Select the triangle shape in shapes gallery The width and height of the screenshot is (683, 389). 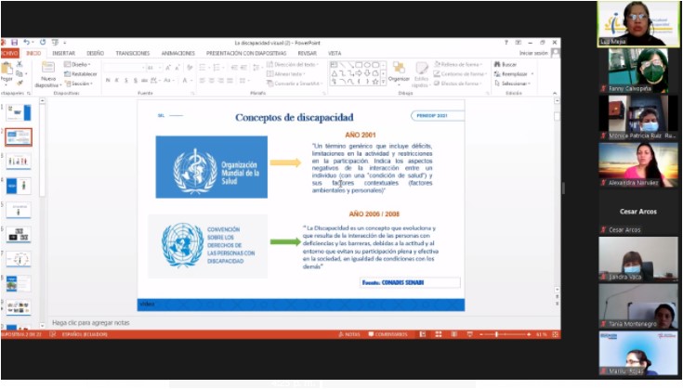[335, 73]
